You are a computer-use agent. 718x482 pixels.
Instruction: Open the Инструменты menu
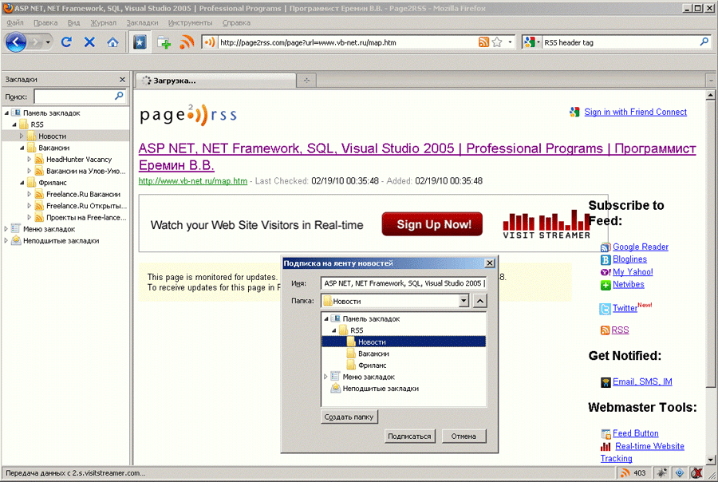pyautogui.click(x=190, y=22)
